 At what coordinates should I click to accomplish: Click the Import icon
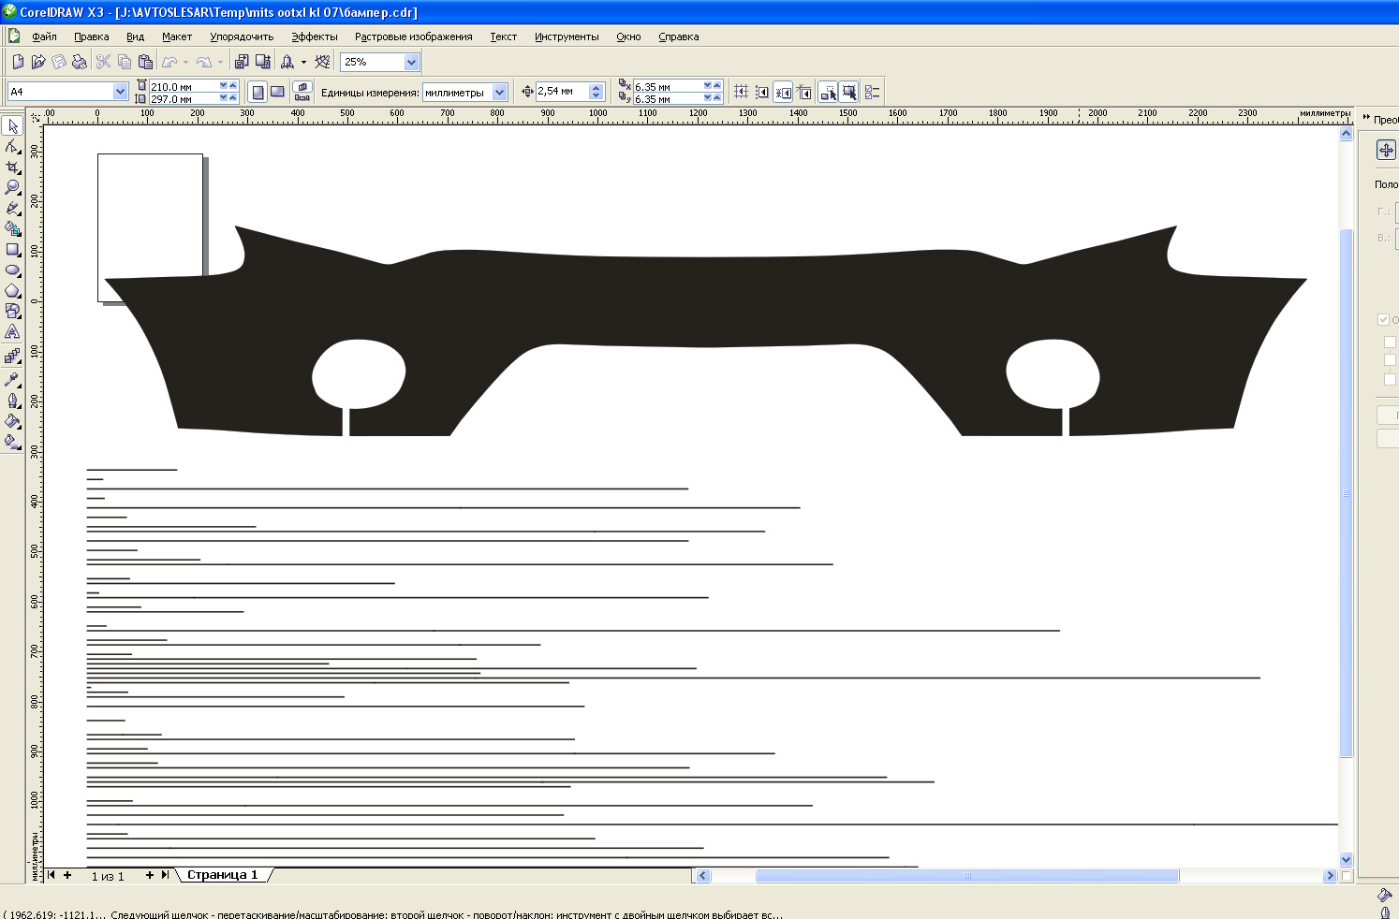242,62
